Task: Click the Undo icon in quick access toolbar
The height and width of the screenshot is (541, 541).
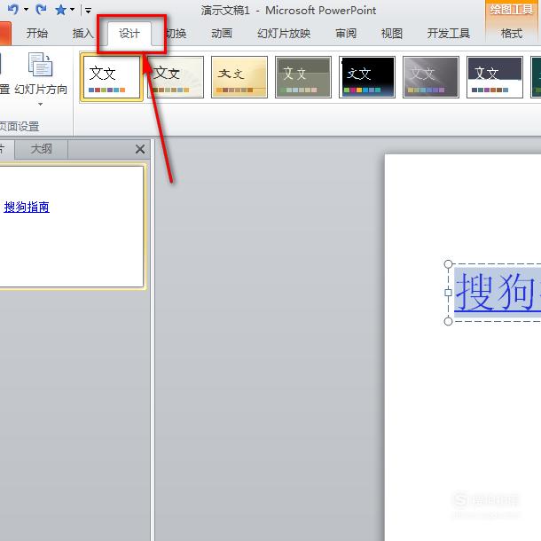Action: click(13, 10)
